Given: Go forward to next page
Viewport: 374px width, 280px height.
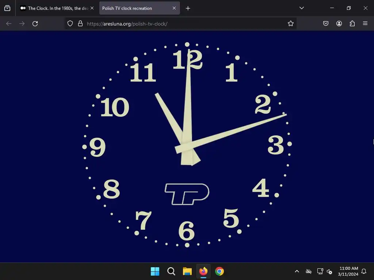Looking at the screenshot, I should (x=22, y=24).
